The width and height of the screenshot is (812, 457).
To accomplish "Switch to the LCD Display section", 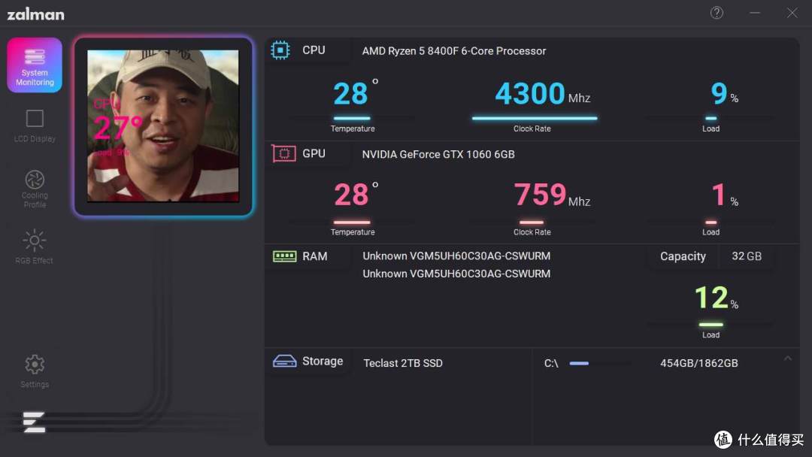I will click(x=35, y=126).
